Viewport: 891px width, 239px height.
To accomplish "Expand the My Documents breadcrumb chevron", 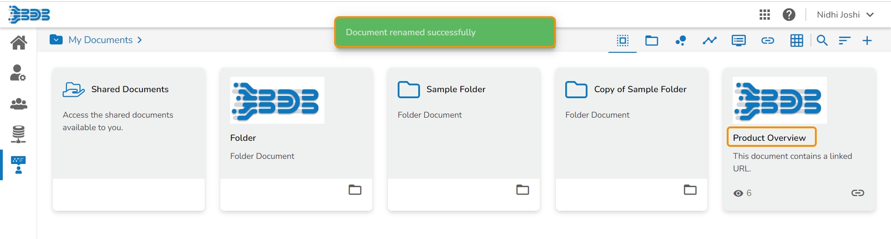I will 140,40.
